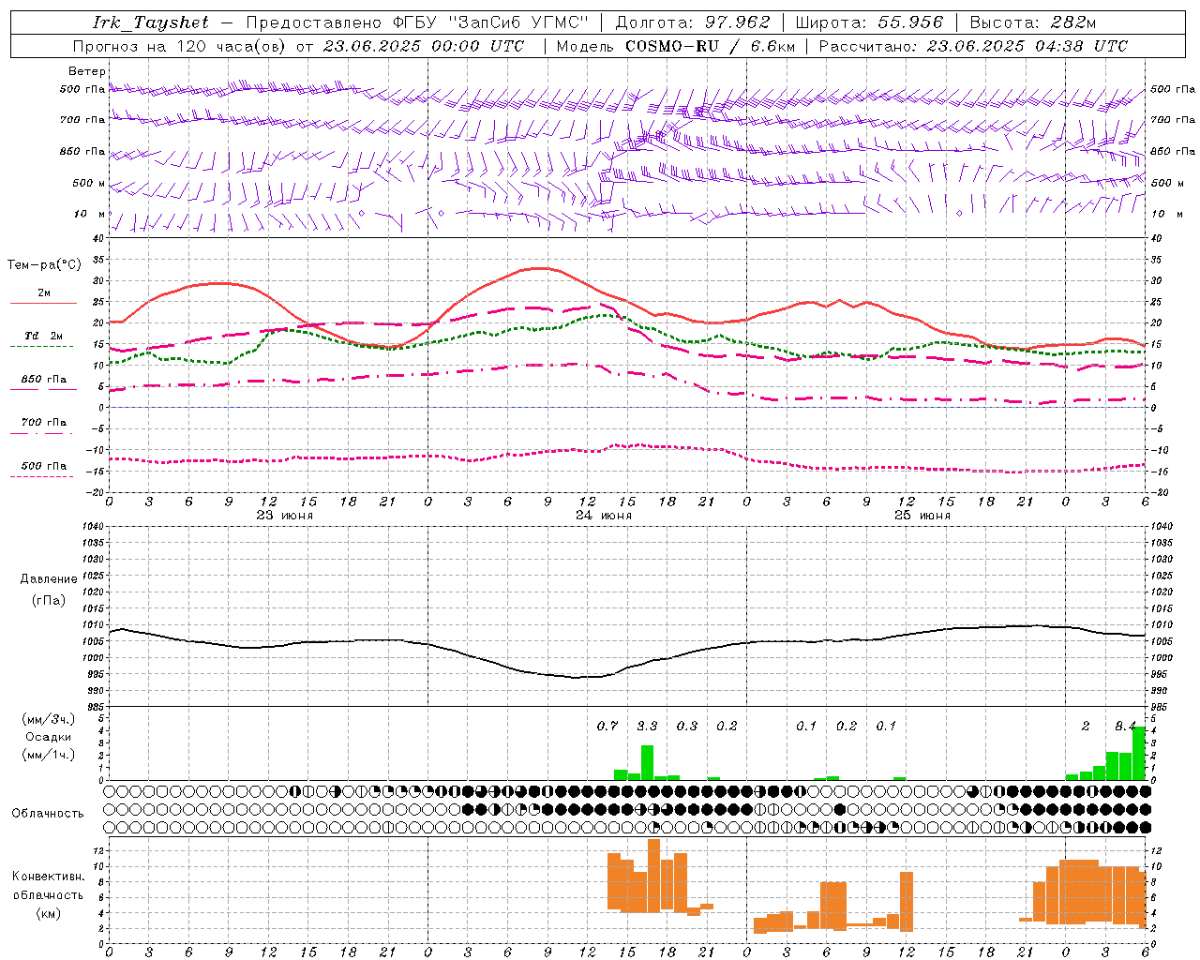Click the precipitation value '8.4'
Image resolution: width=1200 pixels, height=960 pixels.
tap(1125, 726)
